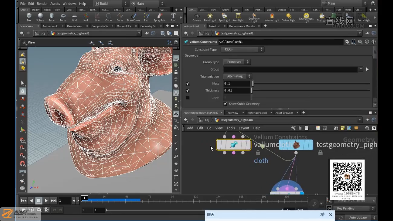
Task: Open the Auto Update dropdown
Action: (x=360, y=217)
